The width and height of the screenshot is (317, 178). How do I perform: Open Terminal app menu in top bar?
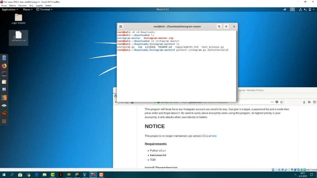45,10
